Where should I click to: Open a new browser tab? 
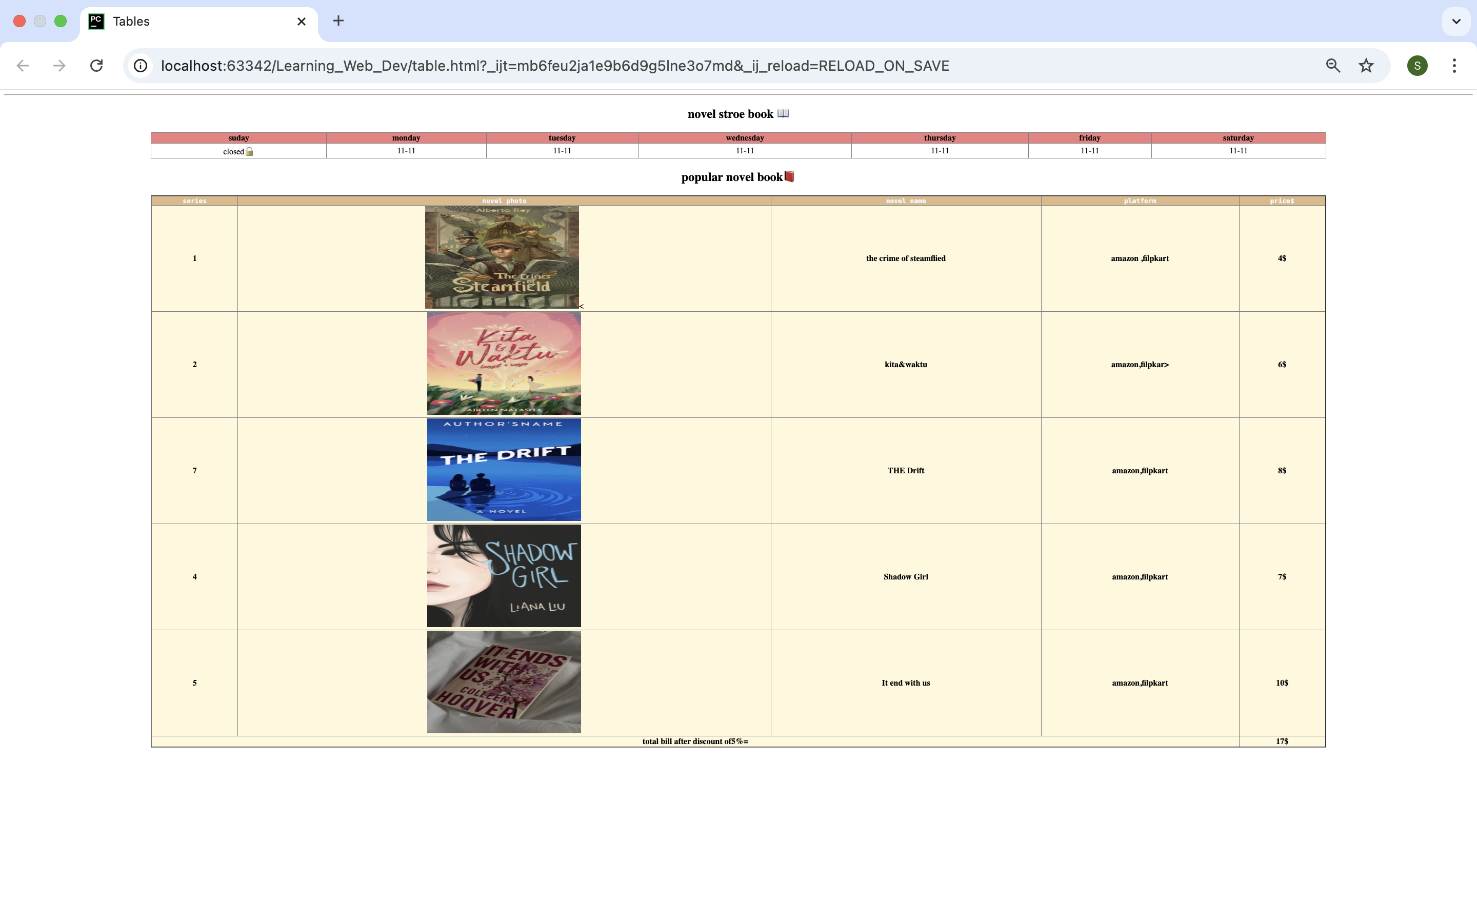pos(338,22)
